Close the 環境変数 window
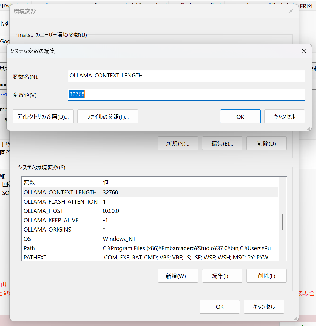The image size is (316, 326). (291, 11)
